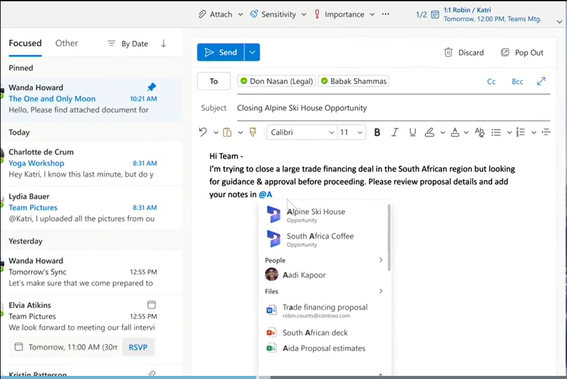Open the font size 11 dropdown
567x379 pixels.
pyautogui.click(x=351, y=133)
